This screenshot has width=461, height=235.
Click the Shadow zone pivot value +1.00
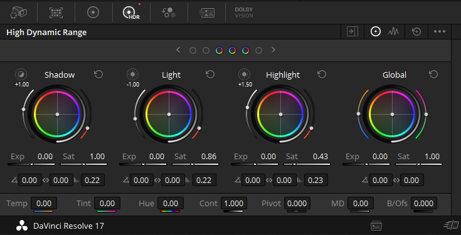[x=22, y=85]
